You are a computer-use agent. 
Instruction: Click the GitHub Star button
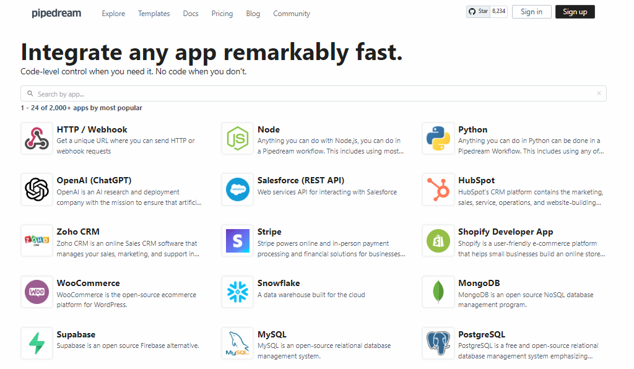tap(479, 11)
